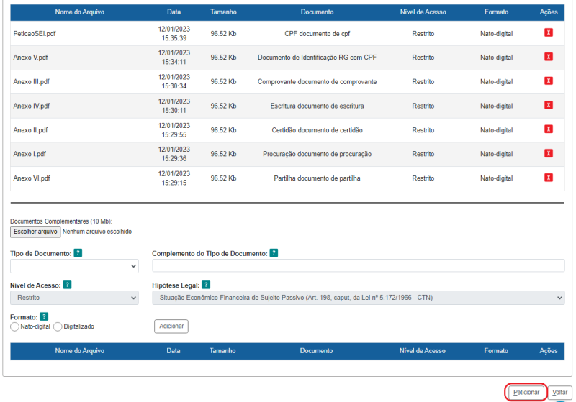Delete the PeticaoSEI.pdf file row
This screenshot has height=402, width=576.
pyautogui.click(x=549, y=33)
